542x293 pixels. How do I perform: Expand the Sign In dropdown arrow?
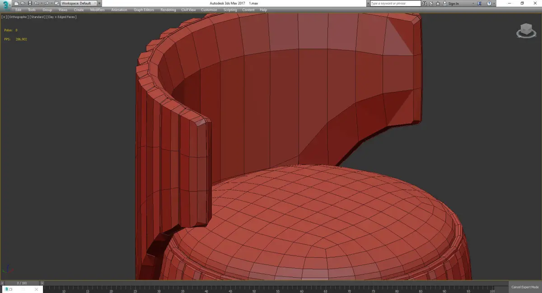[473, 3]
